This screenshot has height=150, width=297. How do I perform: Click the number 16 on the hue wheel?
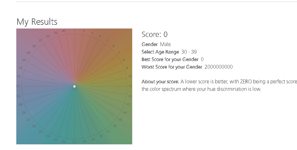(x=115, y=126)
